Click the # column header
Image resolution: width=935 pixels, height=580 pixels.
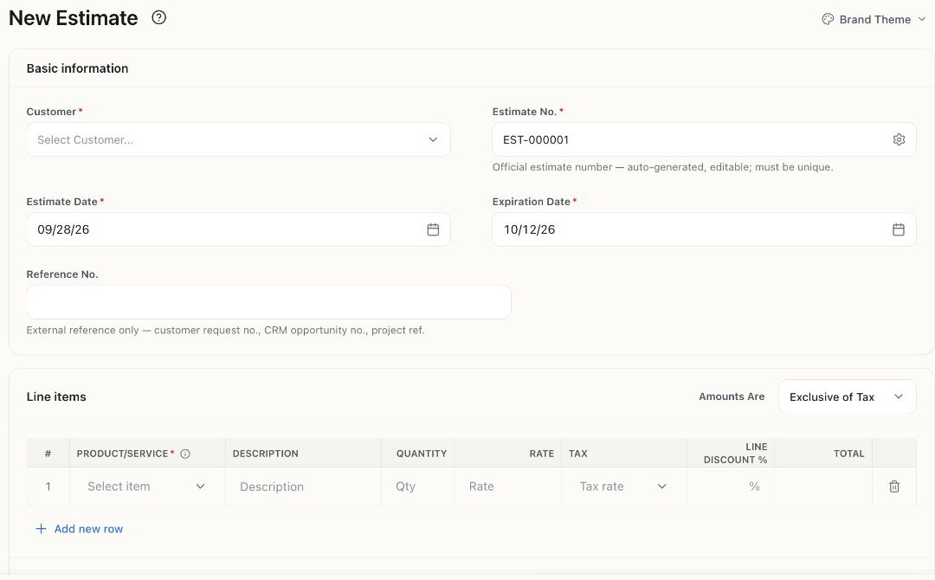(x=48, y=454)
